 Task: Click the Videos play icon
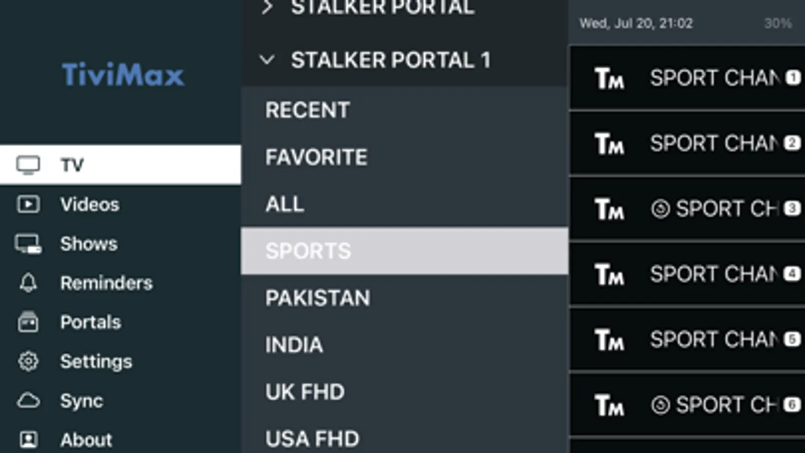click(28, 204)
